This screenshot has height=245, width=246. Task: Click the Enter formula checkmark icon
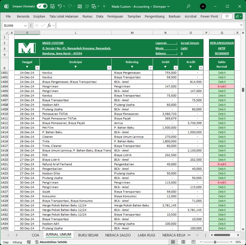click(43, 25)
